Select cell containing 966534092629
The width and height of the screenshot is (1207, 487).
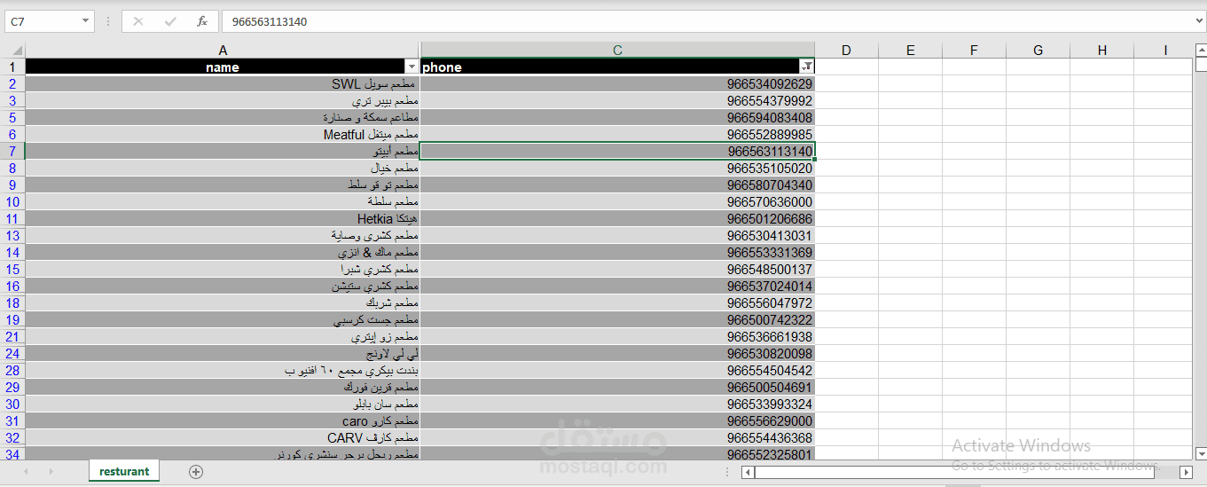tap(617, 84)
